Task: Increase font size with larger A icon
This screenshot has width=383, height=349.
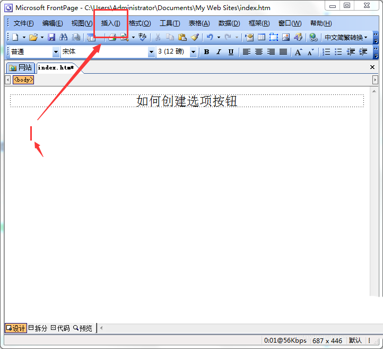Action: coord(298,52)
